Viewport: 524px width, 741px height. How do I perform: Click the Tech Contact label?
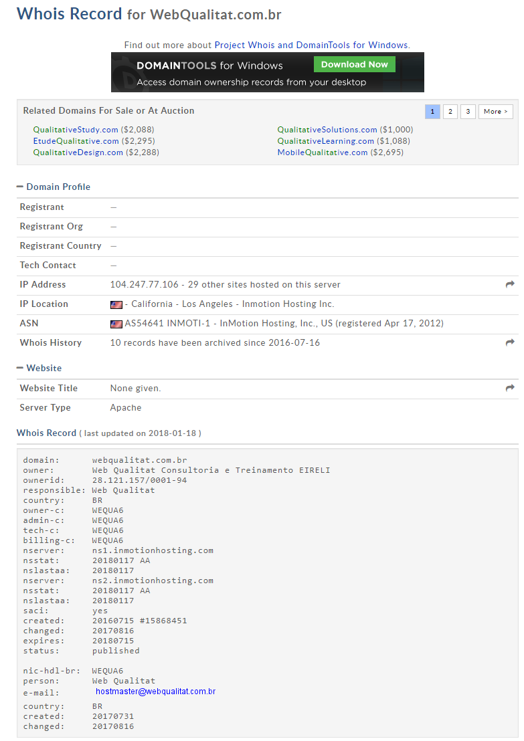point(48,265)
